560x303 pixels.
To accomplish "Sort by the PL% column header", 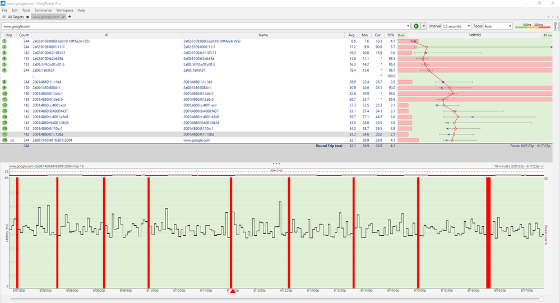I will pyautogui.click(x=392, y=35).
